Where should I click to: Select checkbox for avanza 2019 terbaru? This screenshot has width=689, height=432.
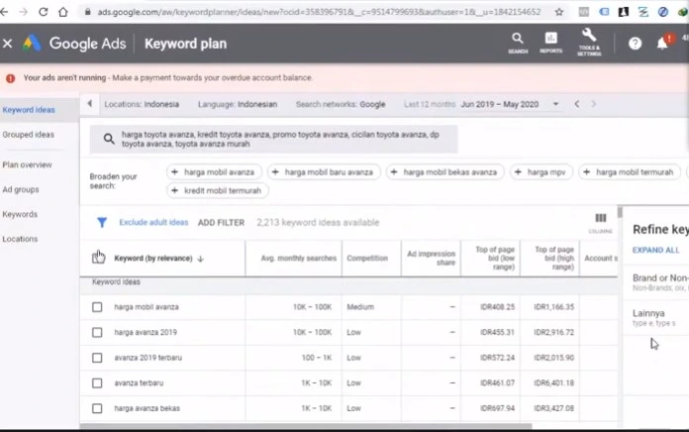[97, 358]
